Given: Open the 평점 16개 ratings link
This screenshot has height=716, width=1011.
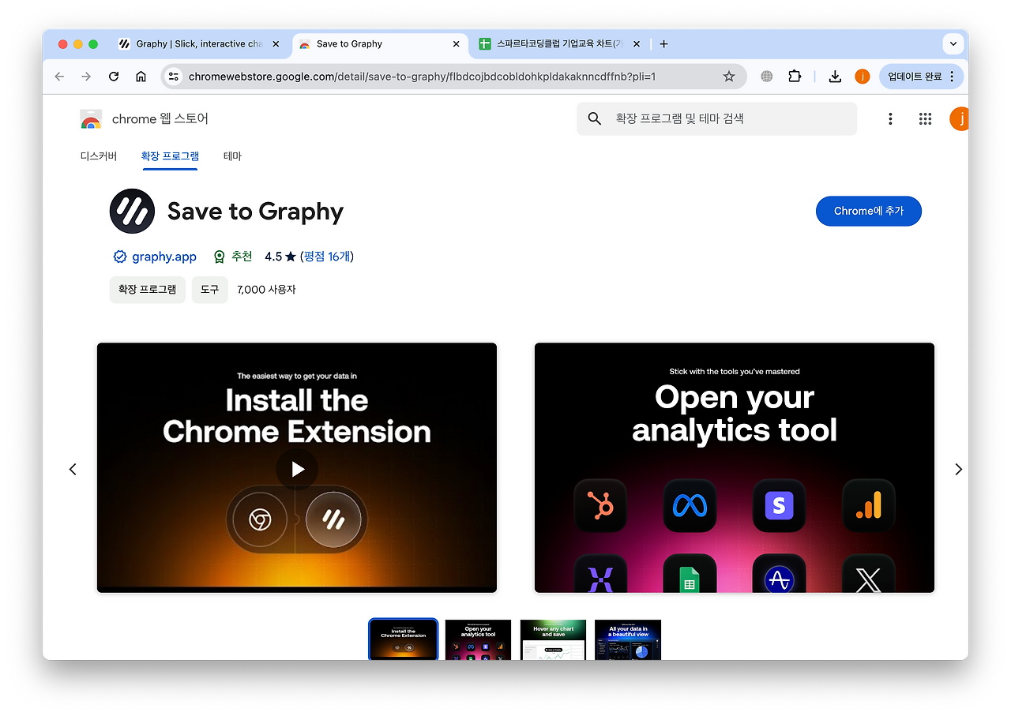Looking at the screenshot, I should pos(327,257).
